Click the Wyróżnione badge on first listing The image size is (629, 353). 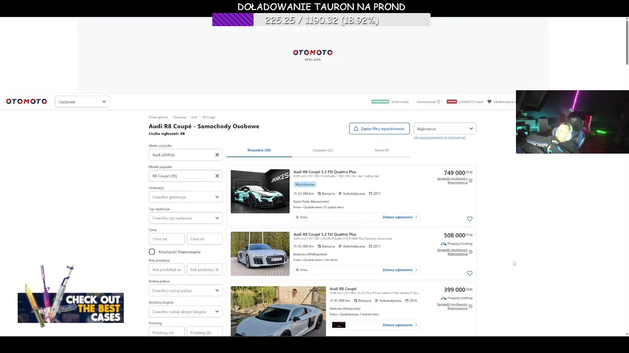point(305,184)
